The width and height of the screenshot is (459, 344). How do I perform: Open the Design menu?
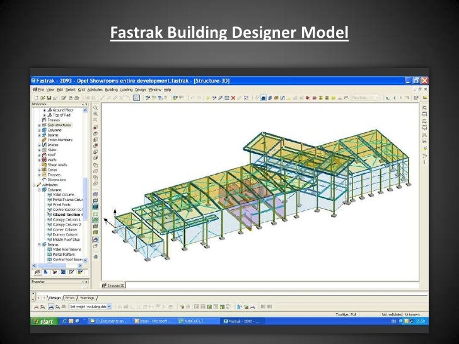click(x=140, y=90)
